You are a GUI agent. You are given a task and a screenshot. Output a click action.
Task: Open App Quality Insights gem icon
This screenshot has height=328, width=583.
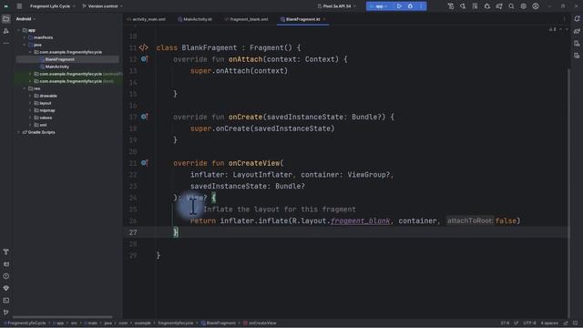[x=6, y=288]
